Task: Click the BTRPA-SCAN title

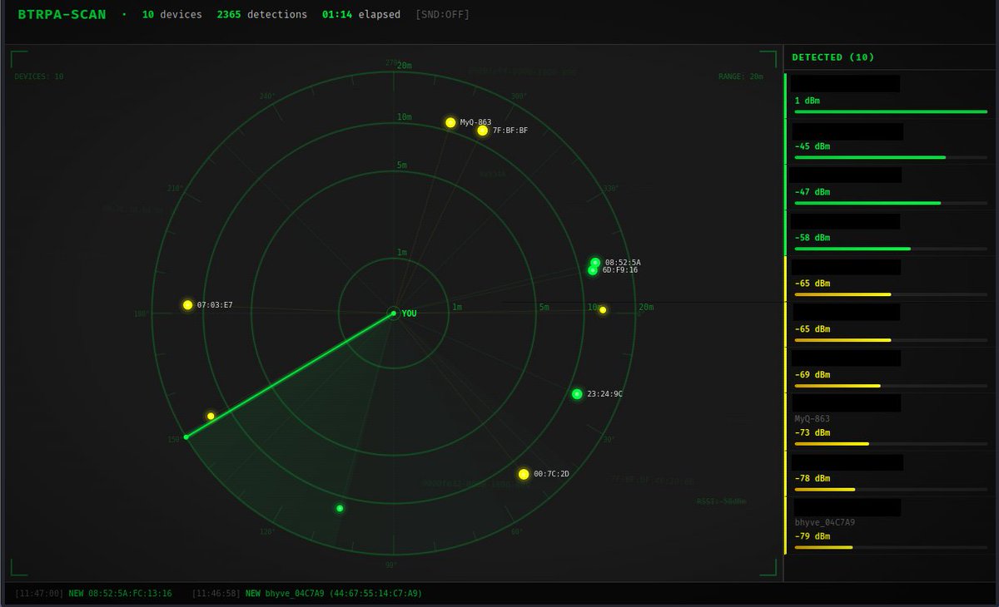Action: 62,15
